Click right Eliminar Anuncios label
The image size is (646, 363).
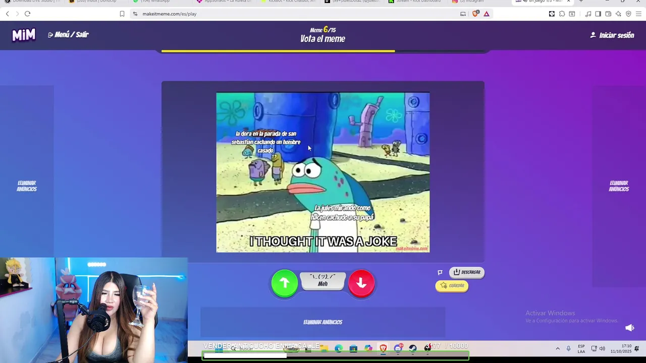pyautogui.click(x=619, y=186)
